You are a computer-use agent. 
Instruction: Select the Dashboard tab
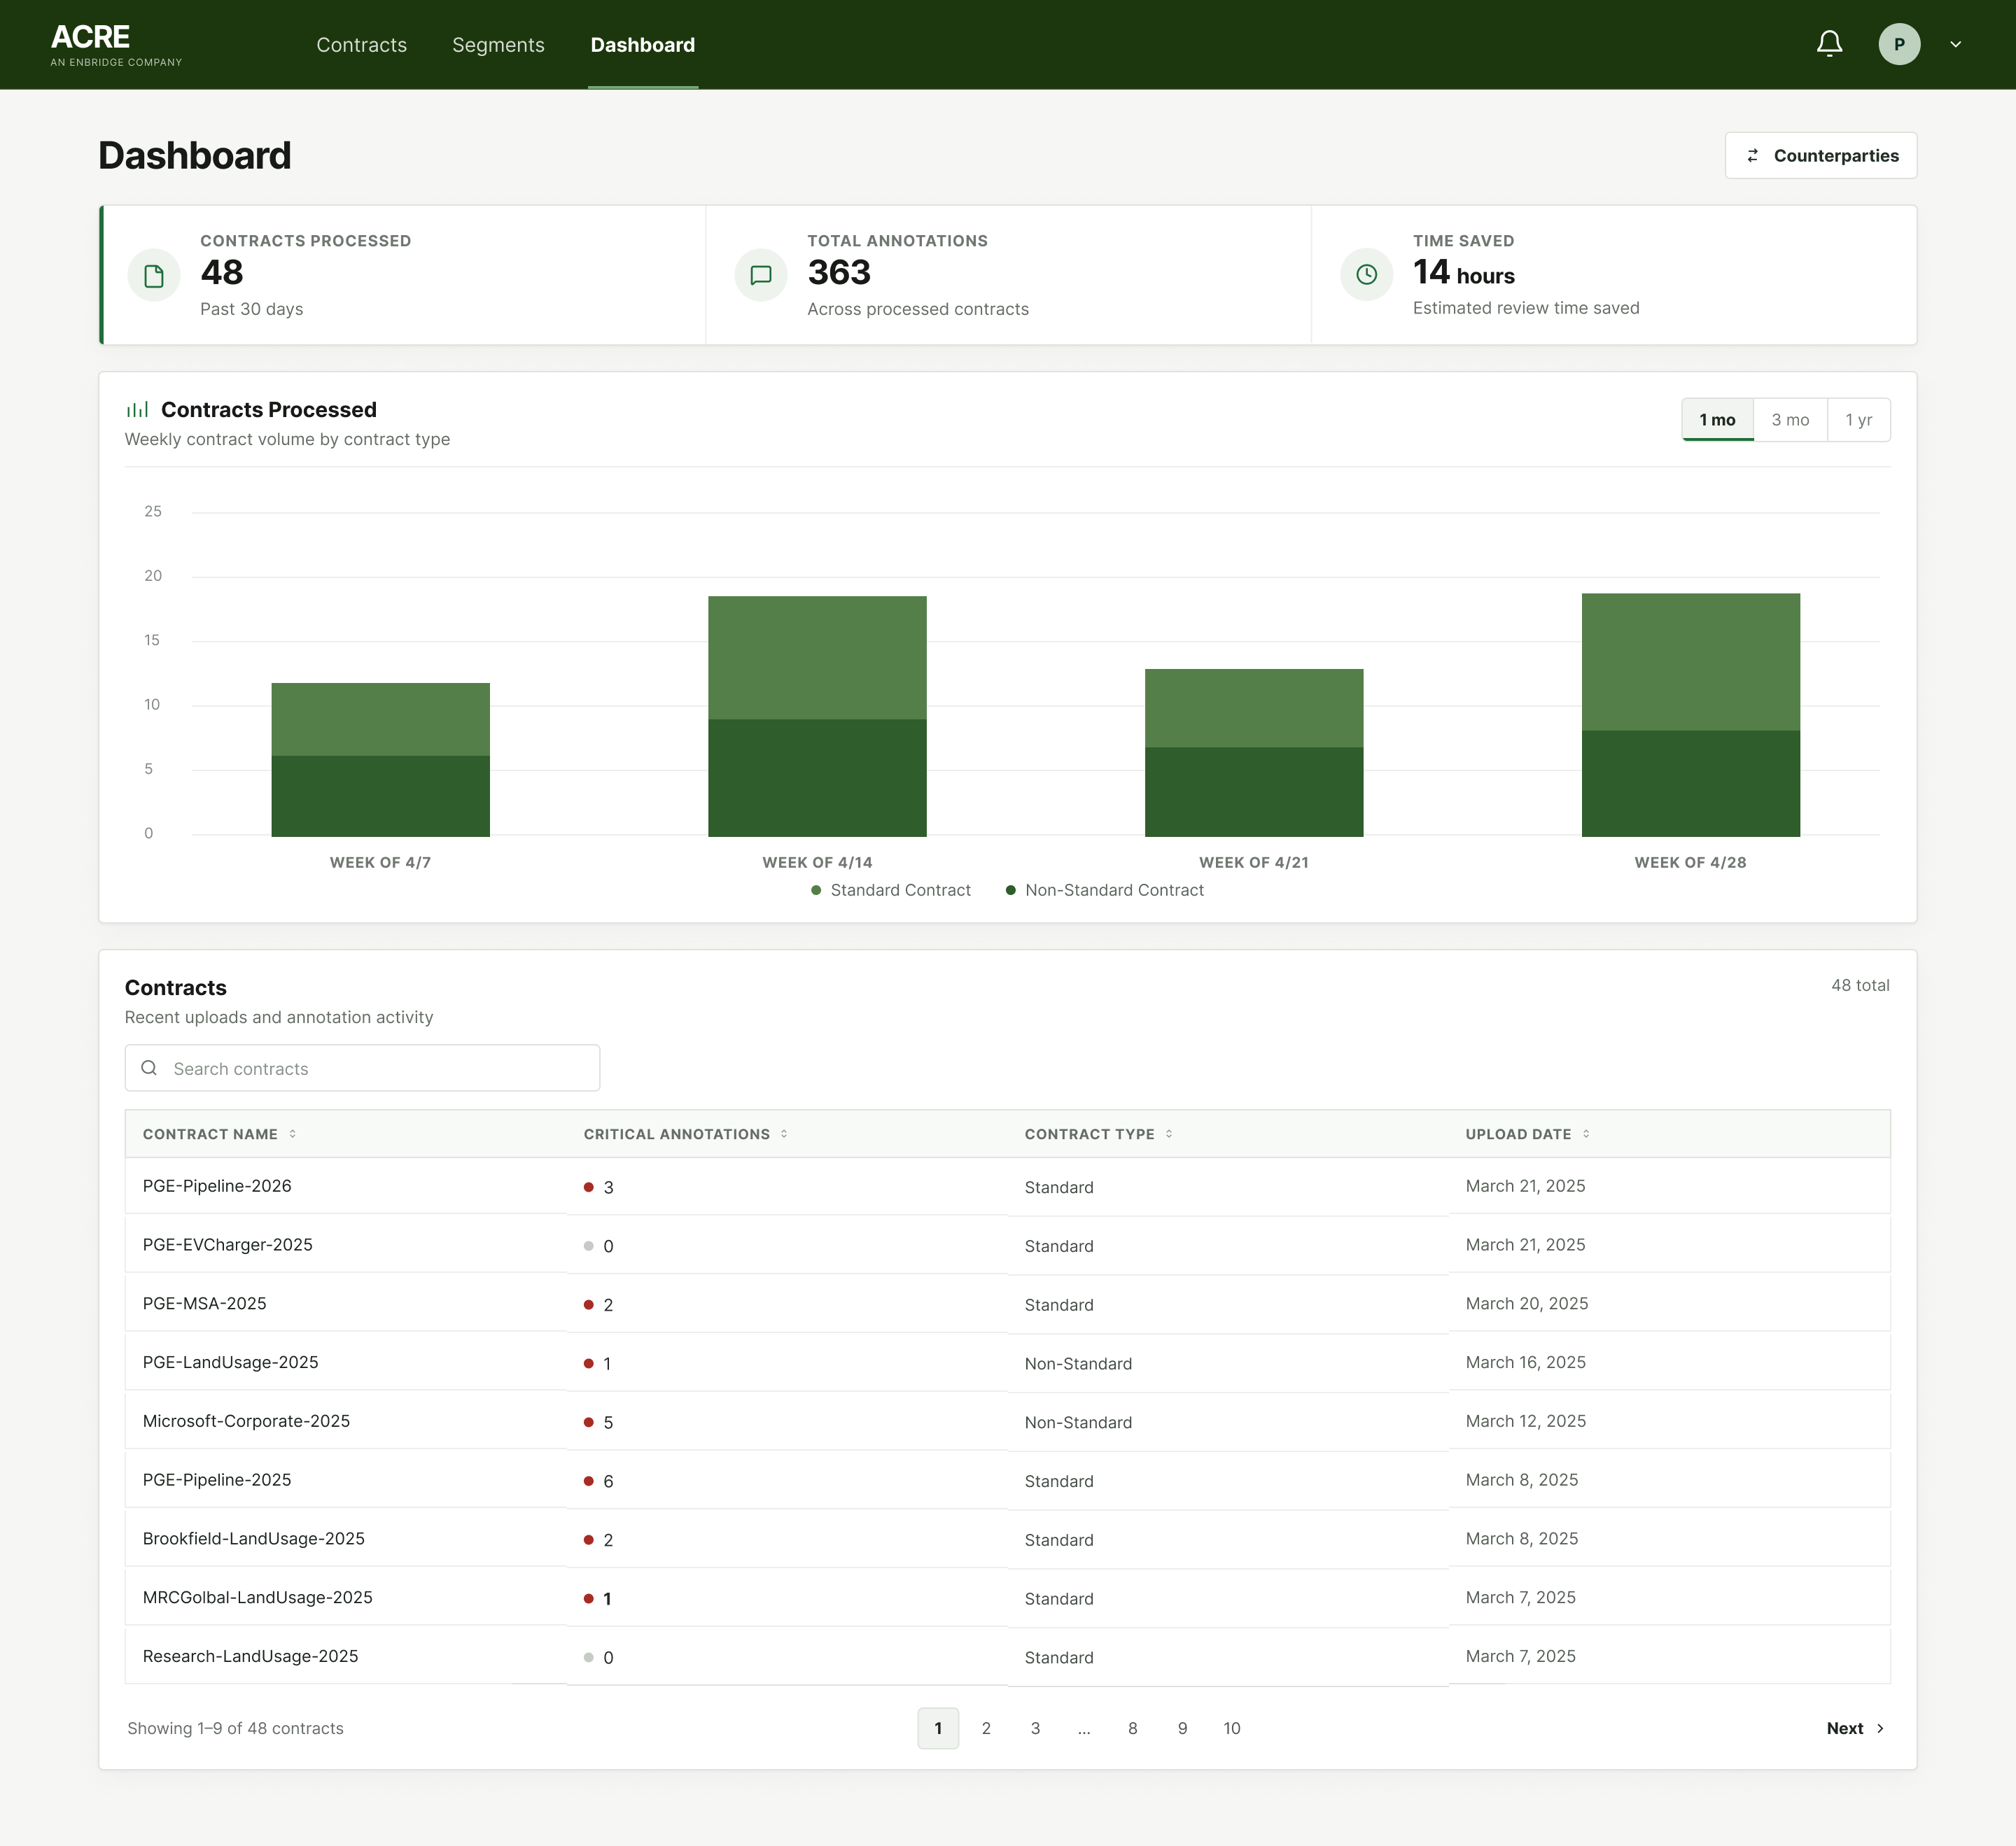click(x=642, y=45)
